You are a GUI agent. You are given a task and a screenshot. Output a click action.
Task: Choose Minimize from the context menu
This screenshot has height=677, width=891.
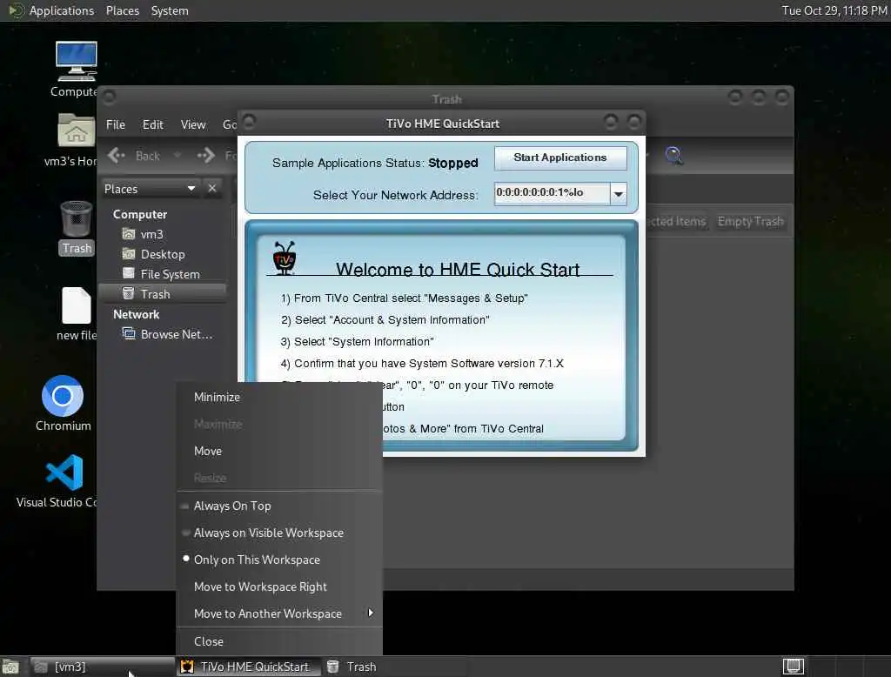coord(279,398)
